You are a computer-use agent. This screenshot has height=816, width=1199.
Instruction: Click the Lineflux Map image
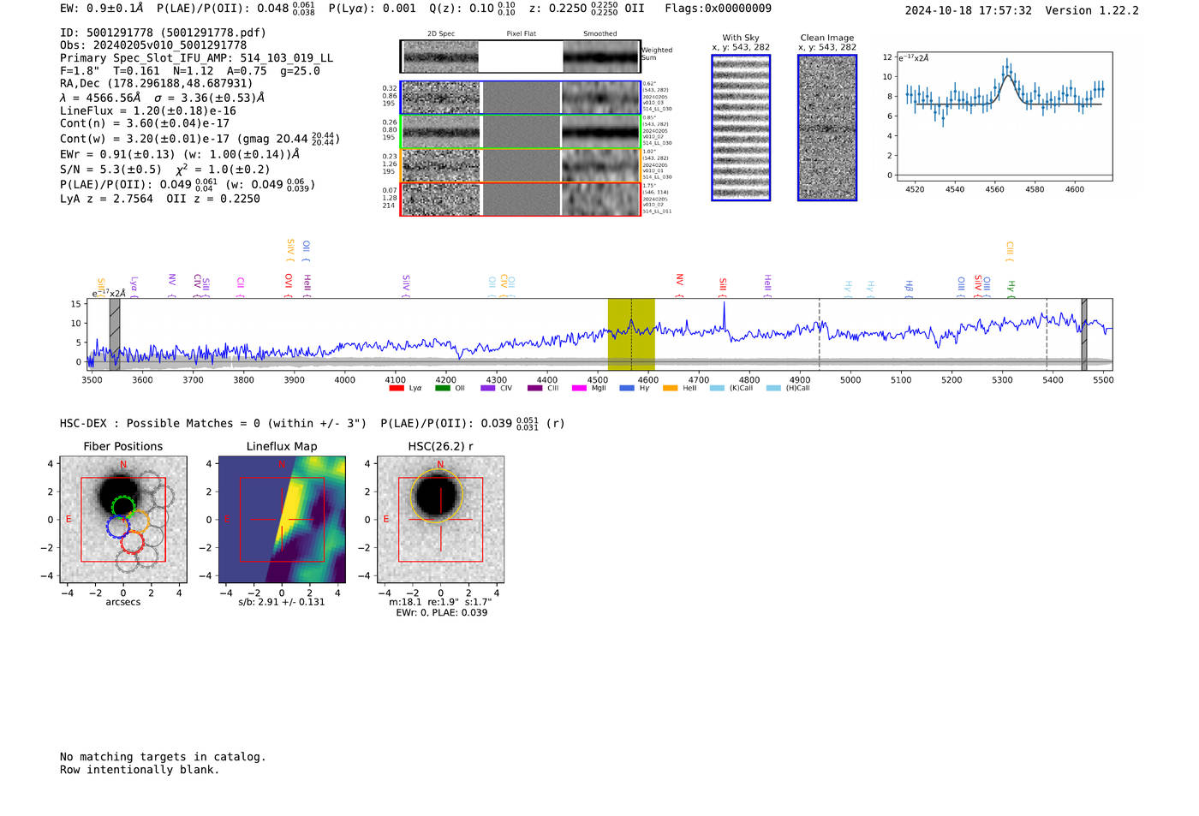282,520
